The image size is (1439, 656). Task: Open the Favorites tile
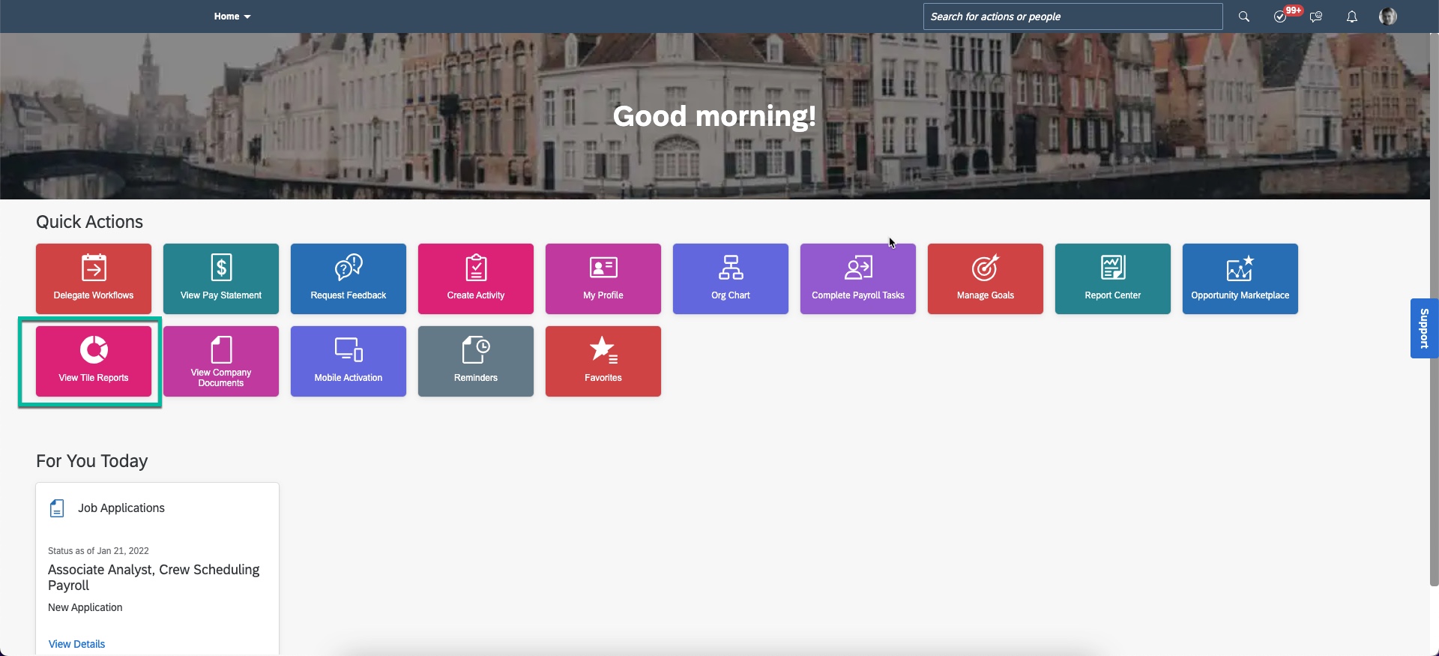click(x=603, y=361)
